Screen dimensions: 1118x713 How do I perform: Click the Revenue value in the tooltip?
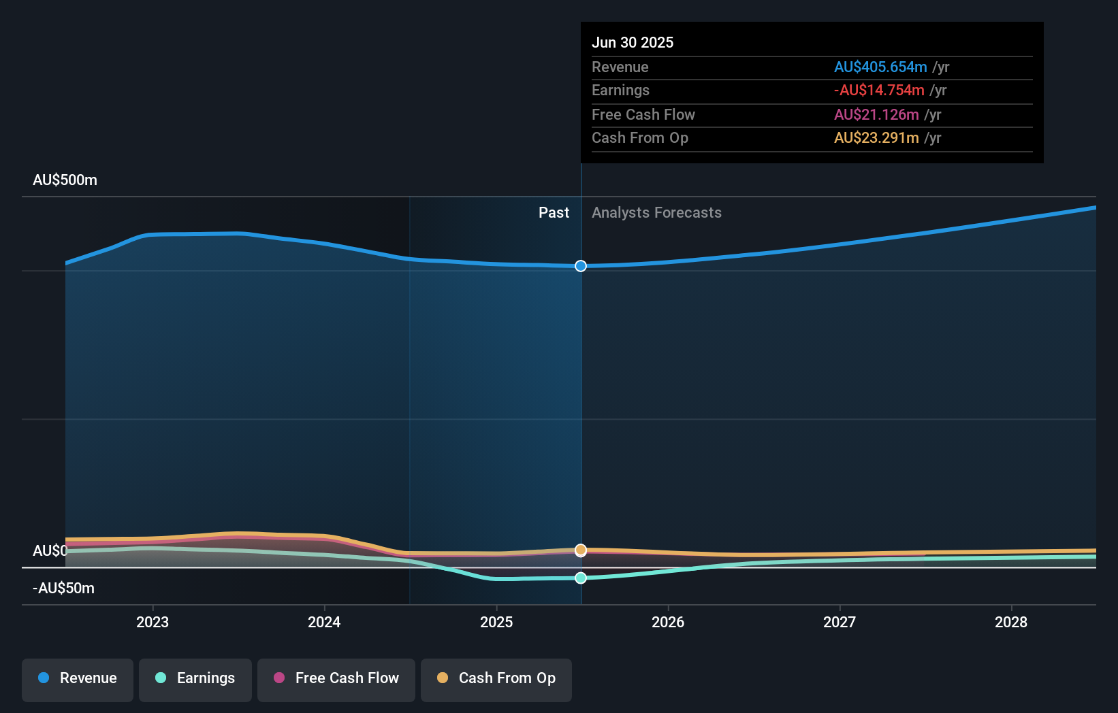[x=881, y=67]
